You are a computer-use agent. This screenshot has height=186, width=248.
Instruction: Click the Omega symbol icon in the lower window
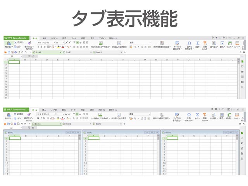189,115
